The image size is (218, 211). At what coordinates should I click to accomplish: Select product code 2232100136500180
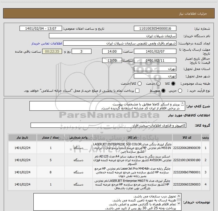point(187,160)
